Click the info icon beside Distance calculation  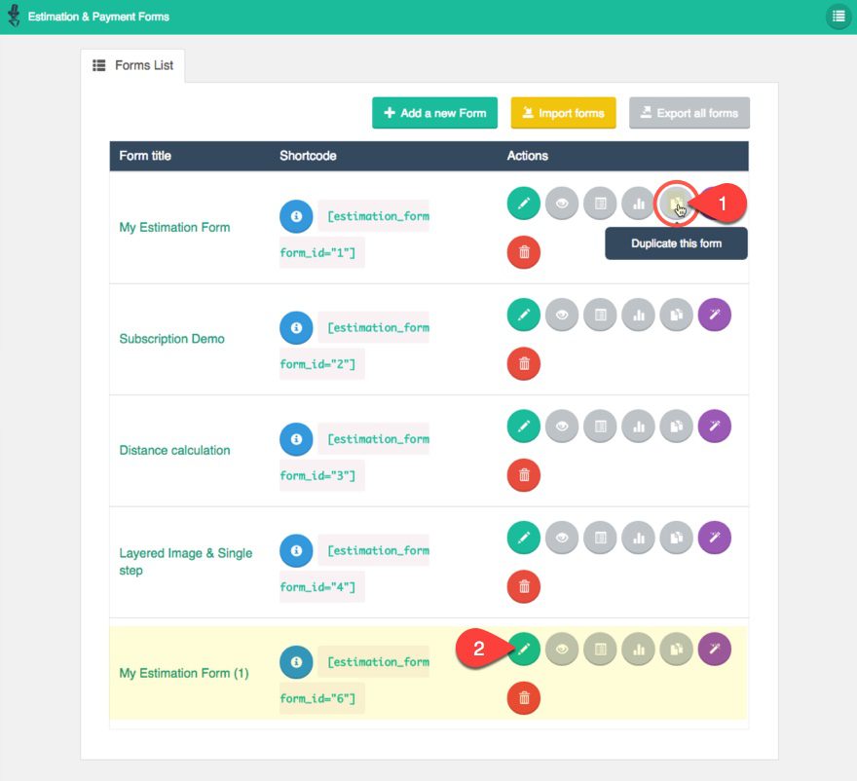(296, 439)
